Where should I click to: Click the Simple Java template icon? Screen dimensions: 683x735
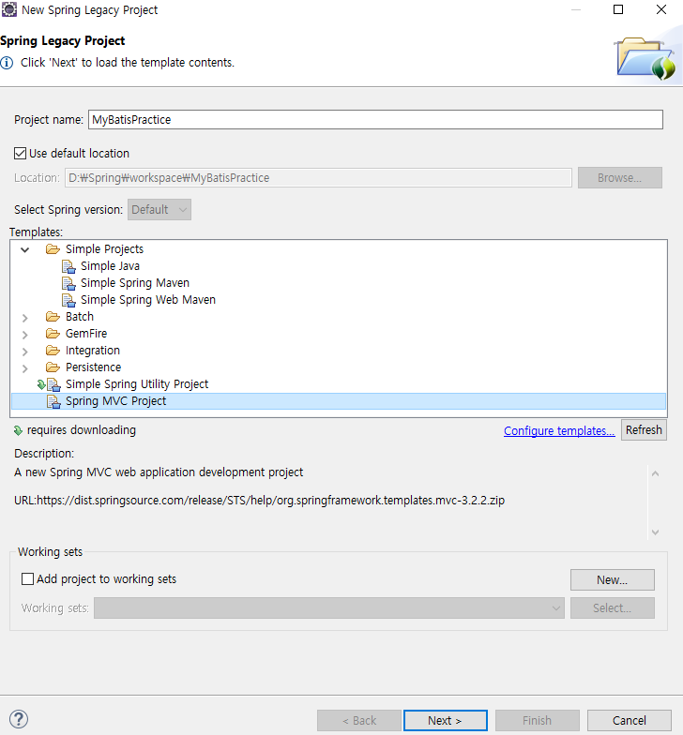click(69, 266)
